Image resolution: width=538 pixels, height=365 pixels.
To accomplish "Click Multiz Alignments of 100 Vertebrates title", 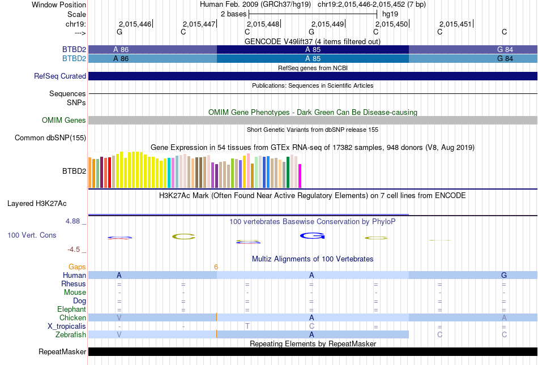I will tap(313, 259).
